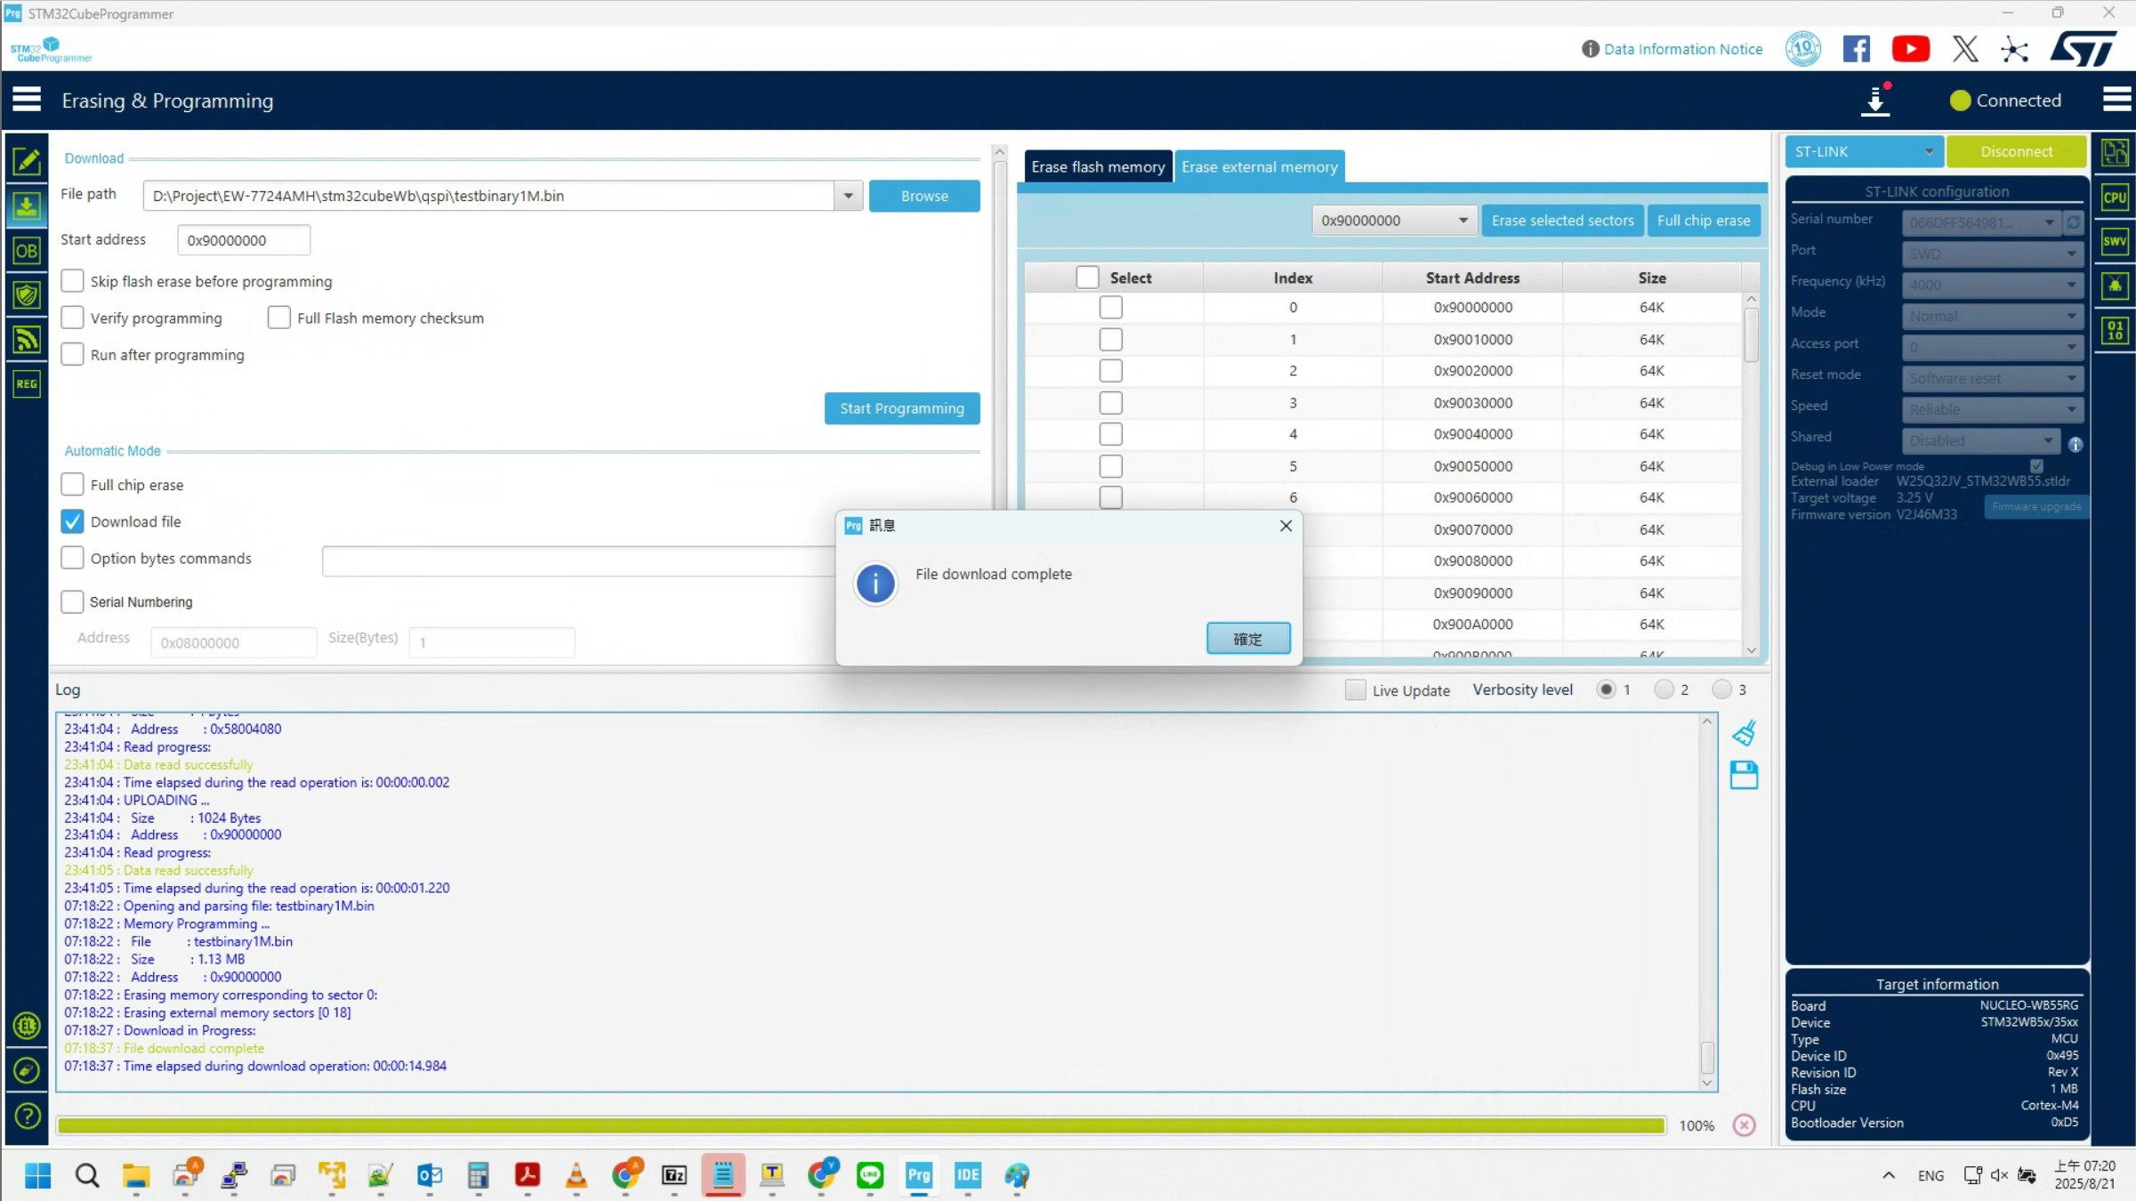Screen dimensions: 2136x1201
Task: Select the Erase external memory tab
Action: pos(1259,167)
